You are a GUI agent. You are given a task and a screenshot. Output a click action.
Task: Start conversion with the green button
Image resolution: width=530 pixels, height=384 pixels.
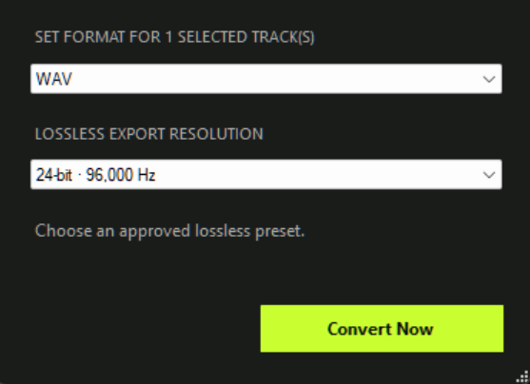tap(382, 329)
